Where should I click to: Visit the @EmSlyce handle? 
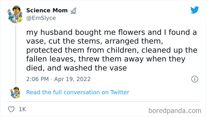tap(41, 18)
